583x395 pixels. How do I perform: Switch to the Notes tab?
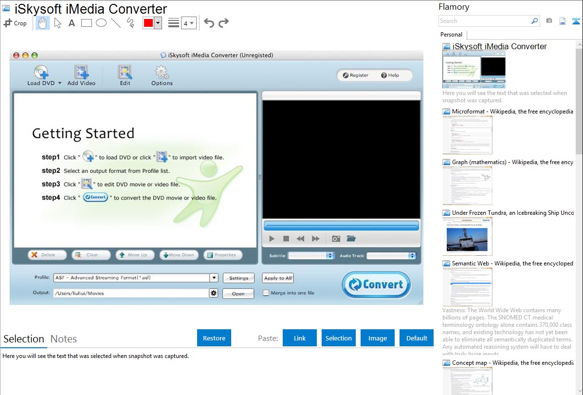pyautogui.click(x=64, y=339)
